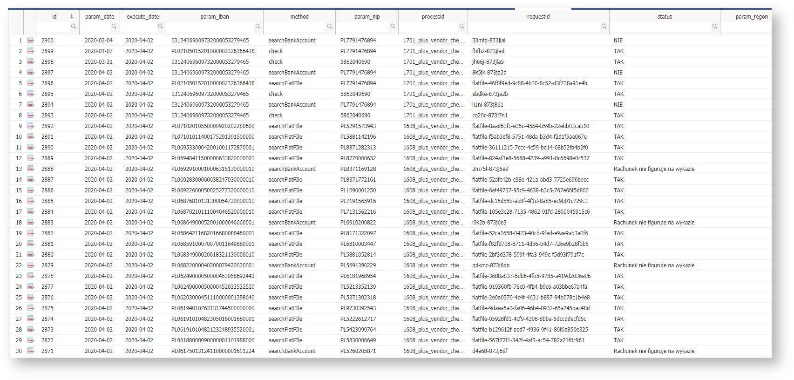The image size is (794, 380).
Task: Sort by execute_date column header
Action: (x=143, y=17)
